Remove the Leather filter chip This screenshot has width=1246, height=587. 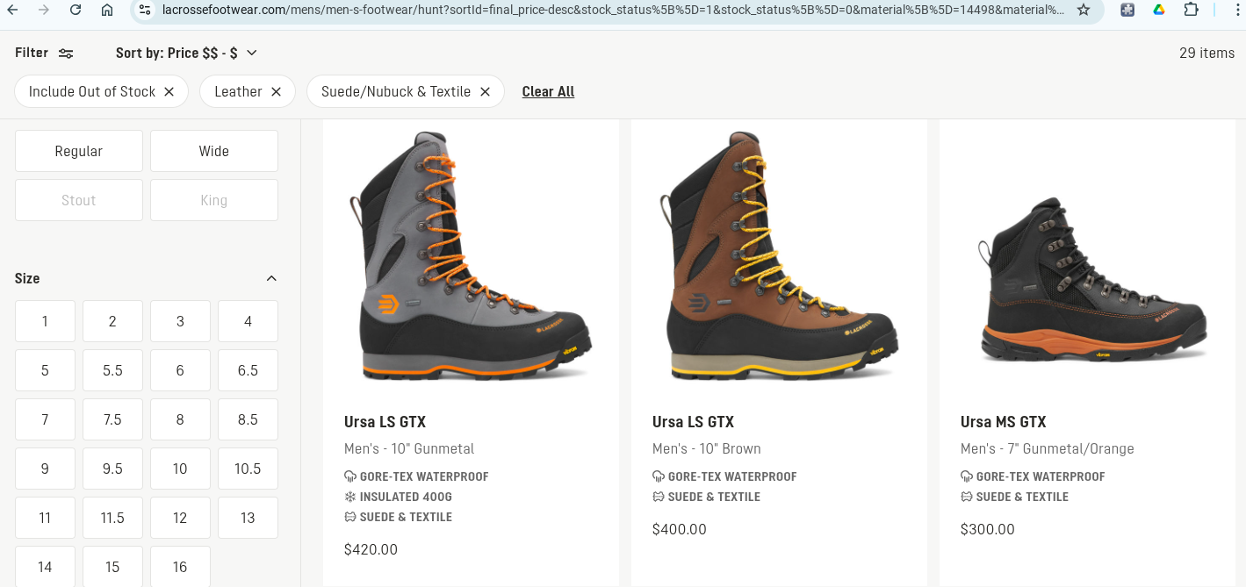pos(276,91)
